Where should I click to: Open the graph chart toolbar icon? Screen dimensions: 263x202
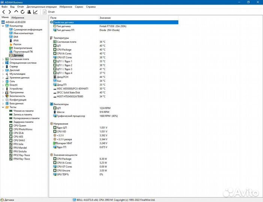(x=35, y=12)
